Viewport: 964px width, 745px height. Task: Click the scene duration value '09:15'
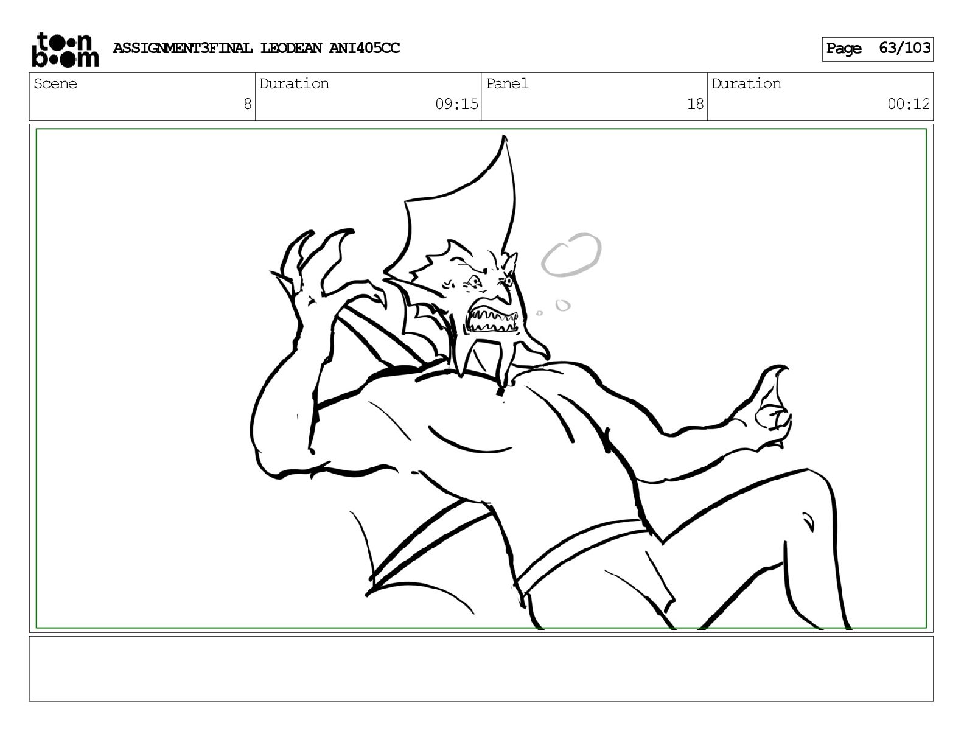pos(456,104)
